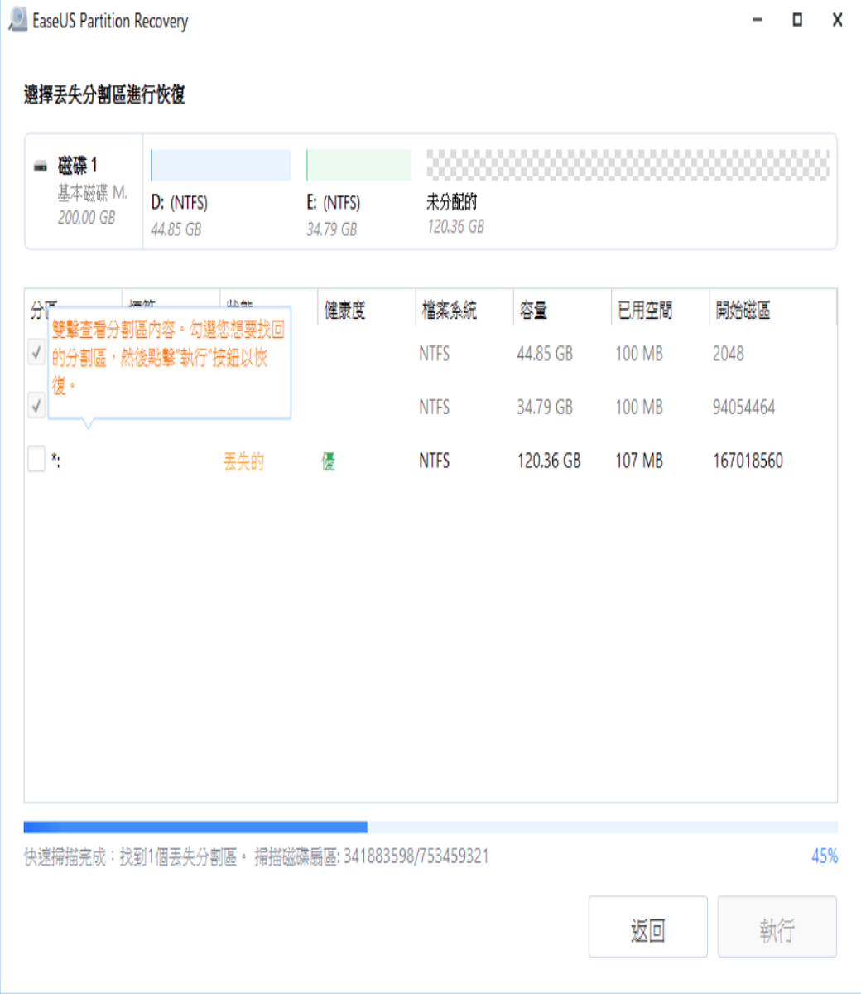Image resolution: width=861 pixels, height=994 pixels.
Task: Click the 200.00 GB disk size text
Action: pyautogui.click(x=86, y=217)
